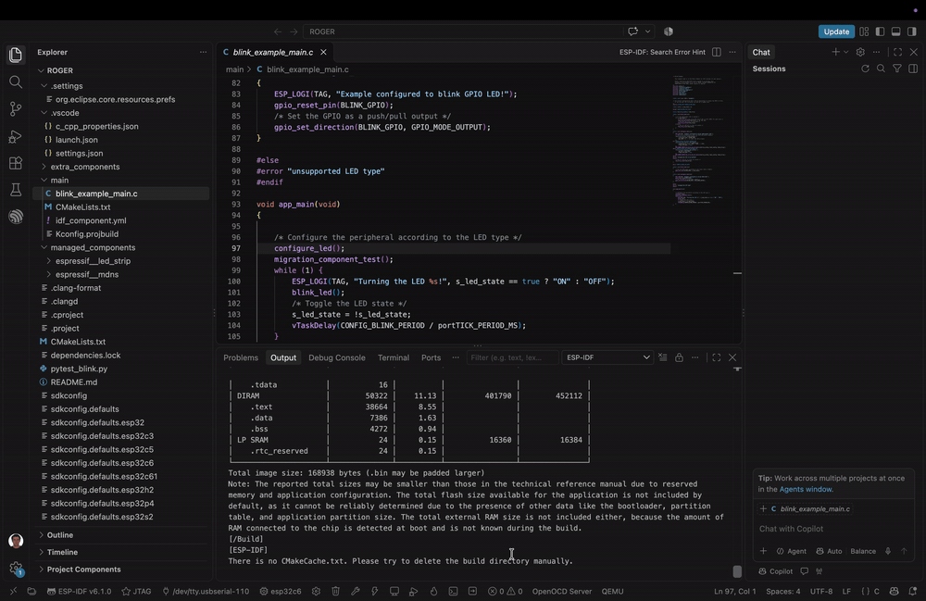The image size is (926, 601).
Task: Open Source Control view
Action: [x=16, y=108]
